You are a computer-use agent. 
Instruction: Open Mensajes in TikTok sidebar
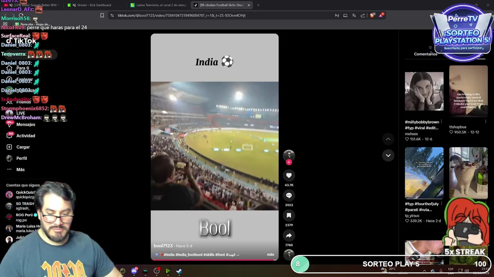pos(21,125)
